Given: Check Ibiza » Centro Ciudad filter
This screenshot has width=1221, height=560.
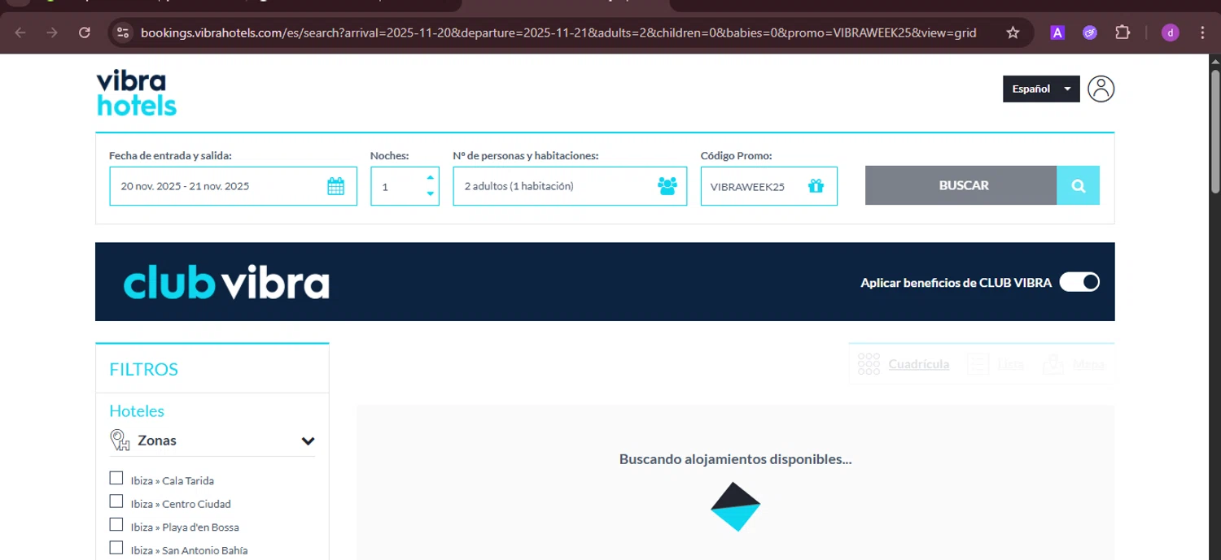Looking at the screenshot, I should click(116, 501).
